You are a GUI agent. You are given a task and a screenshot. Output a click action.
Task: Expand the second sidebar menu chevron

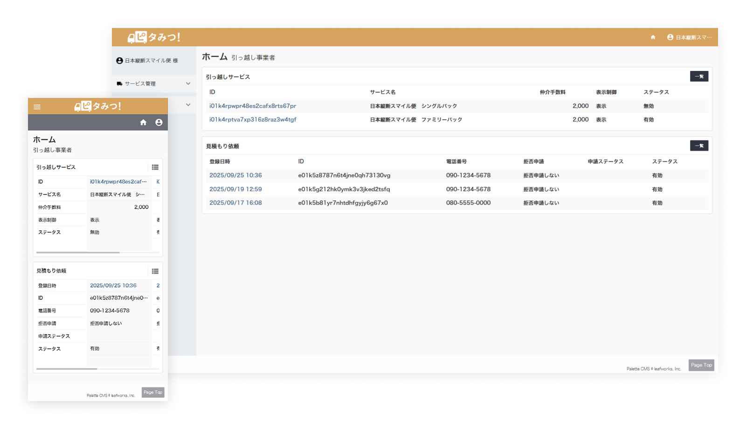click(x=188, y=105)
